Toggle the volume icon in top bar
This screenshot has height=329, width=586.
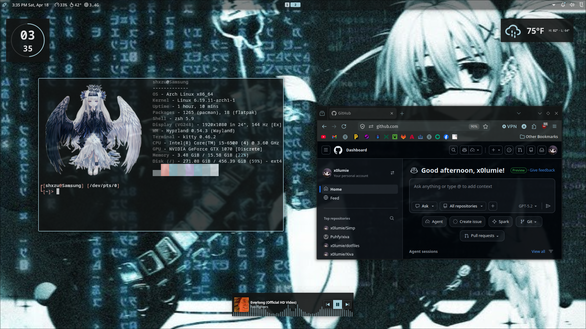pos(572,5)
